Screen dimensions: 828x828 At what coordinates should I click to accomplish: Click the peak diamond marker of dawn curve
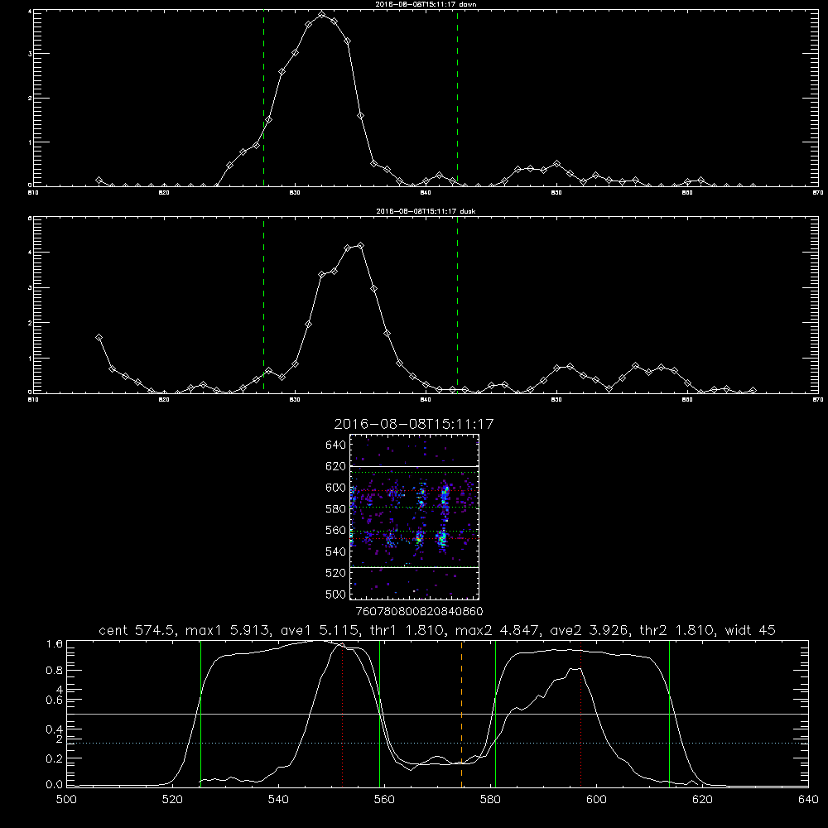coord(321,14)
